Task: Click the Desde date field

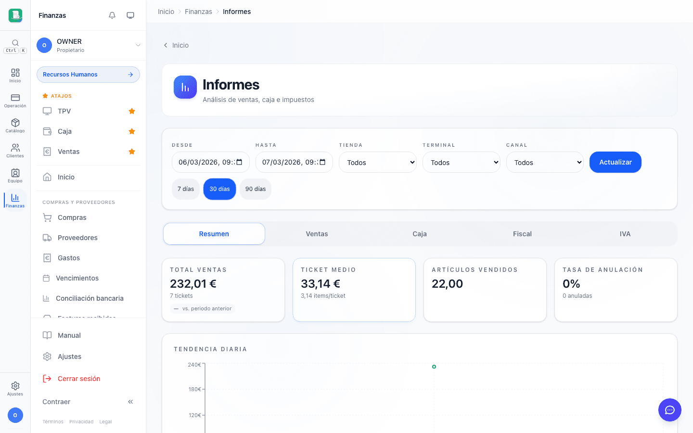Action: click(x=211, y=162)
